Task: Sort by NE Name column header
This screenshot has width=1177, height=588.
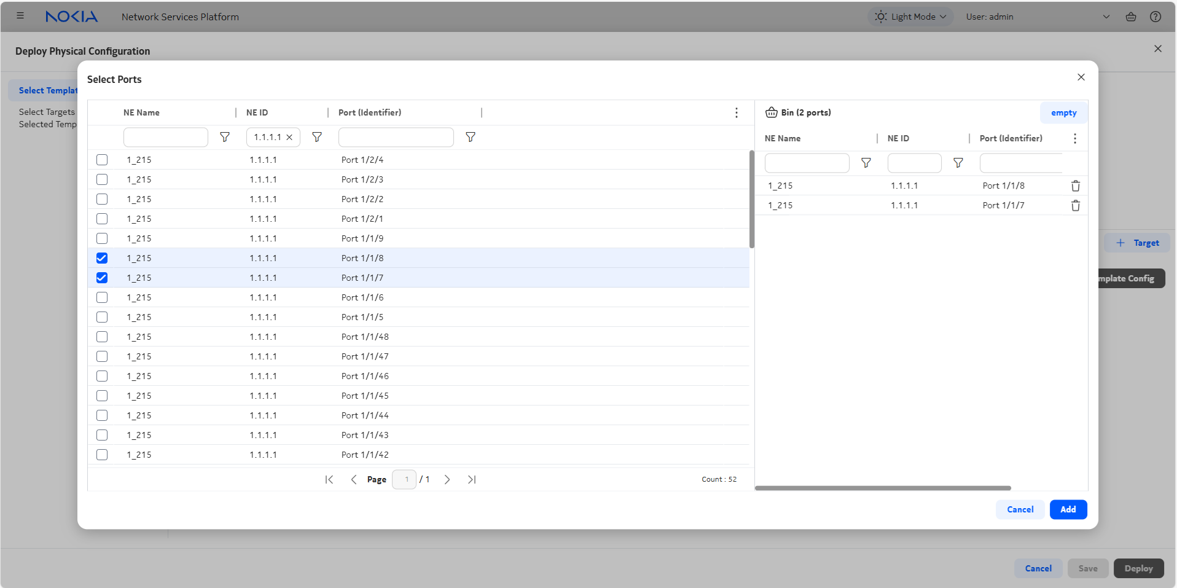Action: [x=141, y=112]
